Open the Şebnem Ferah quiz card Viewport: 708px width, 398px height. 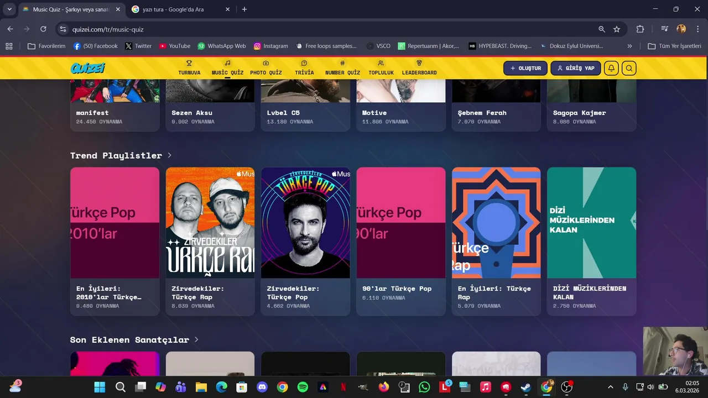click(x=496, y=105)
